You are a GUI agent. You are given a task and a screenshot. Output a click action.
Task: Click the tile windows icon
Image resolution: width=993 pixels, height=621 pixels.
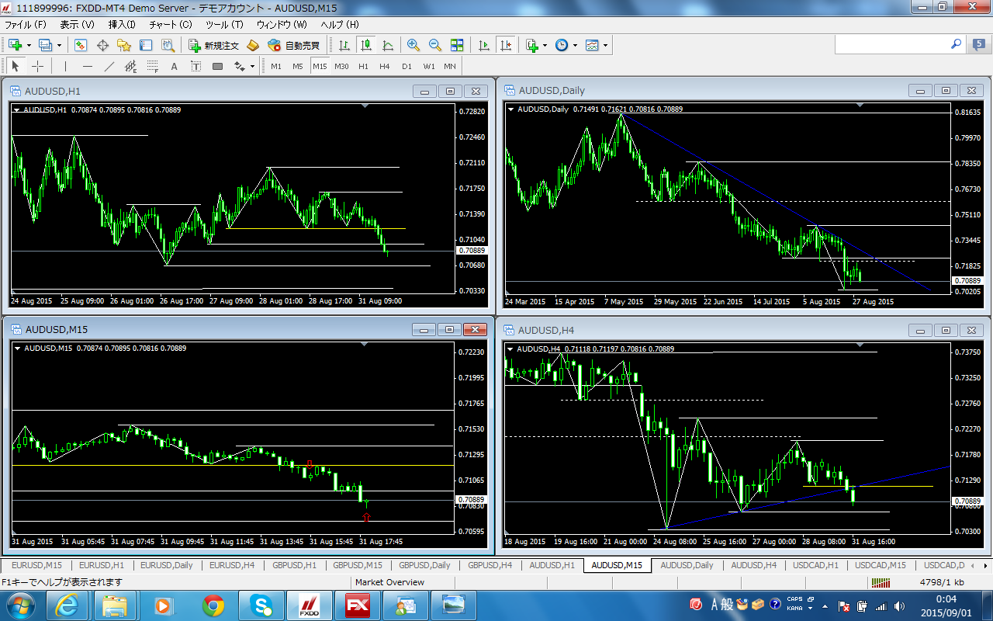click(457, 46)
